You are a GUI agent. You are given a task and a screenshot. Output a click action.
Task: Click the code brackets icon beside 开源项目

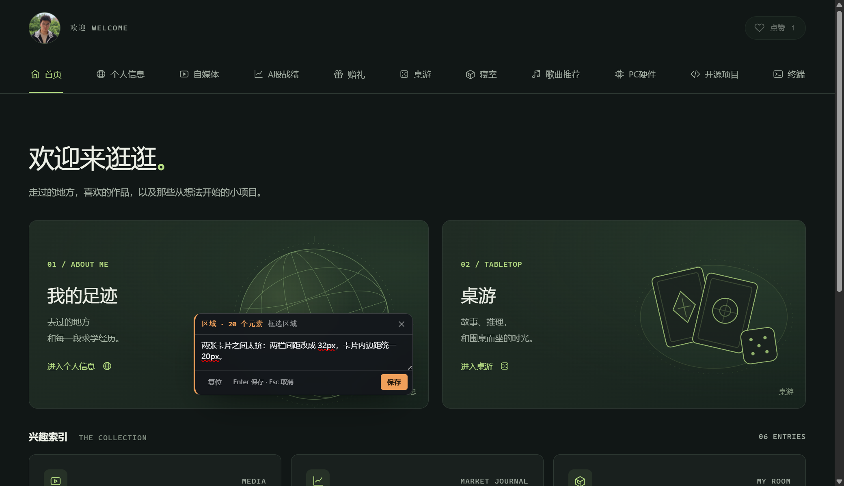(x=695, y=74)
